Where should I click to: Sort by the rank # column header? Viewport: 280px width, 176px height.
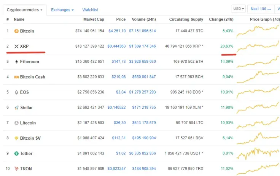[x=8, y=19]
